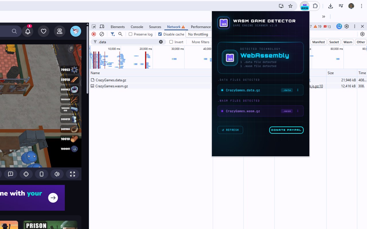Image resolution: width=367 pixels, height=229 pixels.
Task: Toggle the network filter funnel icon
Action: [x=113, y=34]
